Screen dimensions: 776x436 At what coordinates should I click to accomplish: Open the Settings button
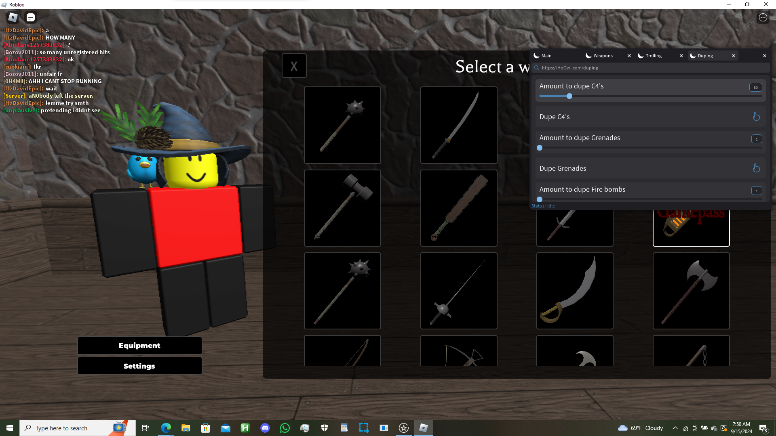pos(139,366)
